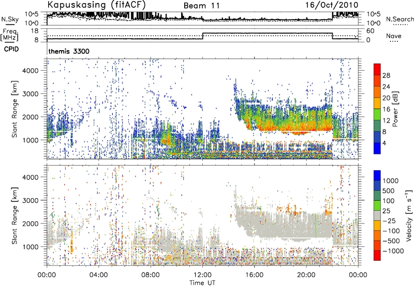
Task: Click the '60' Nave axis value
Action: tap(371, 31)
